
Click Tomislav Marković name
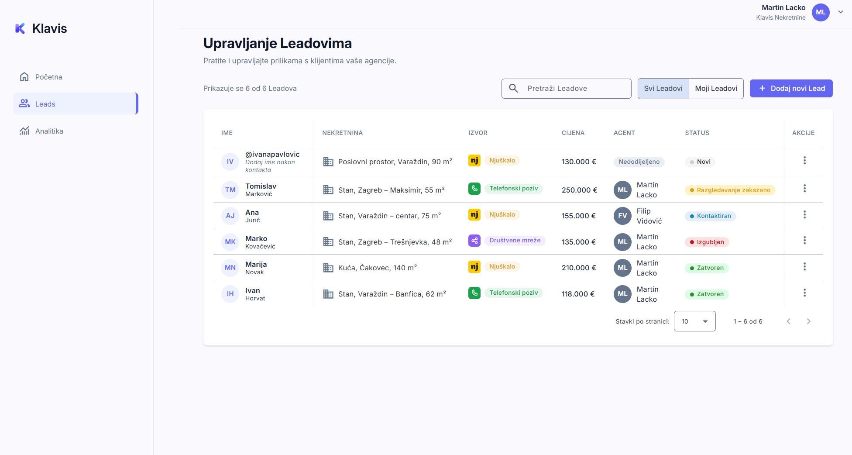coord(261,190)
